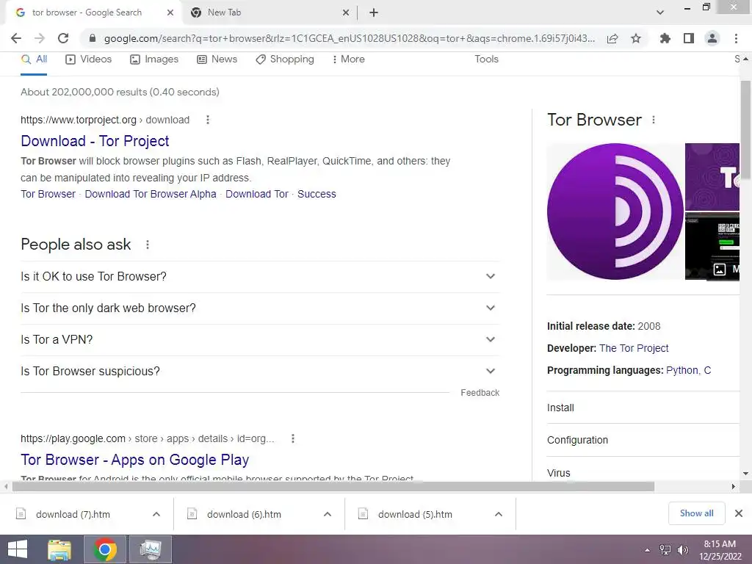The width and height of the screenshot is (752, 564).
Task: Open the download (7).htm file
Action: [x=73, y=515]
